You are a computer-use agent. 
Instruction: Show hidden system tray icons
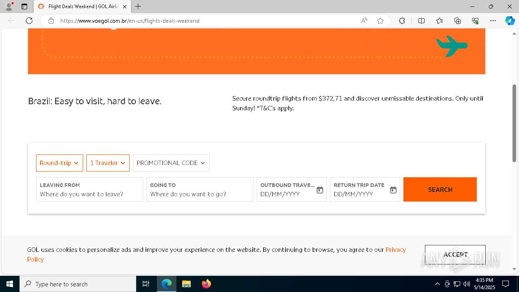(x=437, y=284)
